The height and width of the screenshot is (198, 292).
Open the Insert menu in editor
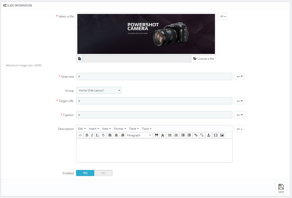point(94,129)
